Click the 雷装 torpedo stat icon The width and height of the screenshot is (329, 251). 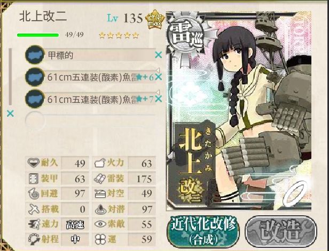(x=100, y=179)
